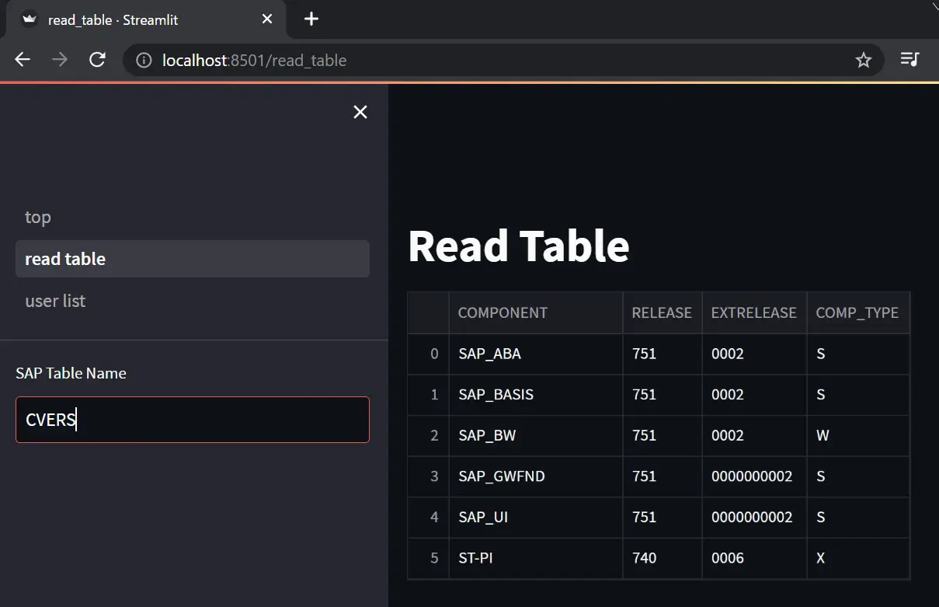Open the user list page in sidebar
This screenshot has width=939, height=607.
(193, 301)
